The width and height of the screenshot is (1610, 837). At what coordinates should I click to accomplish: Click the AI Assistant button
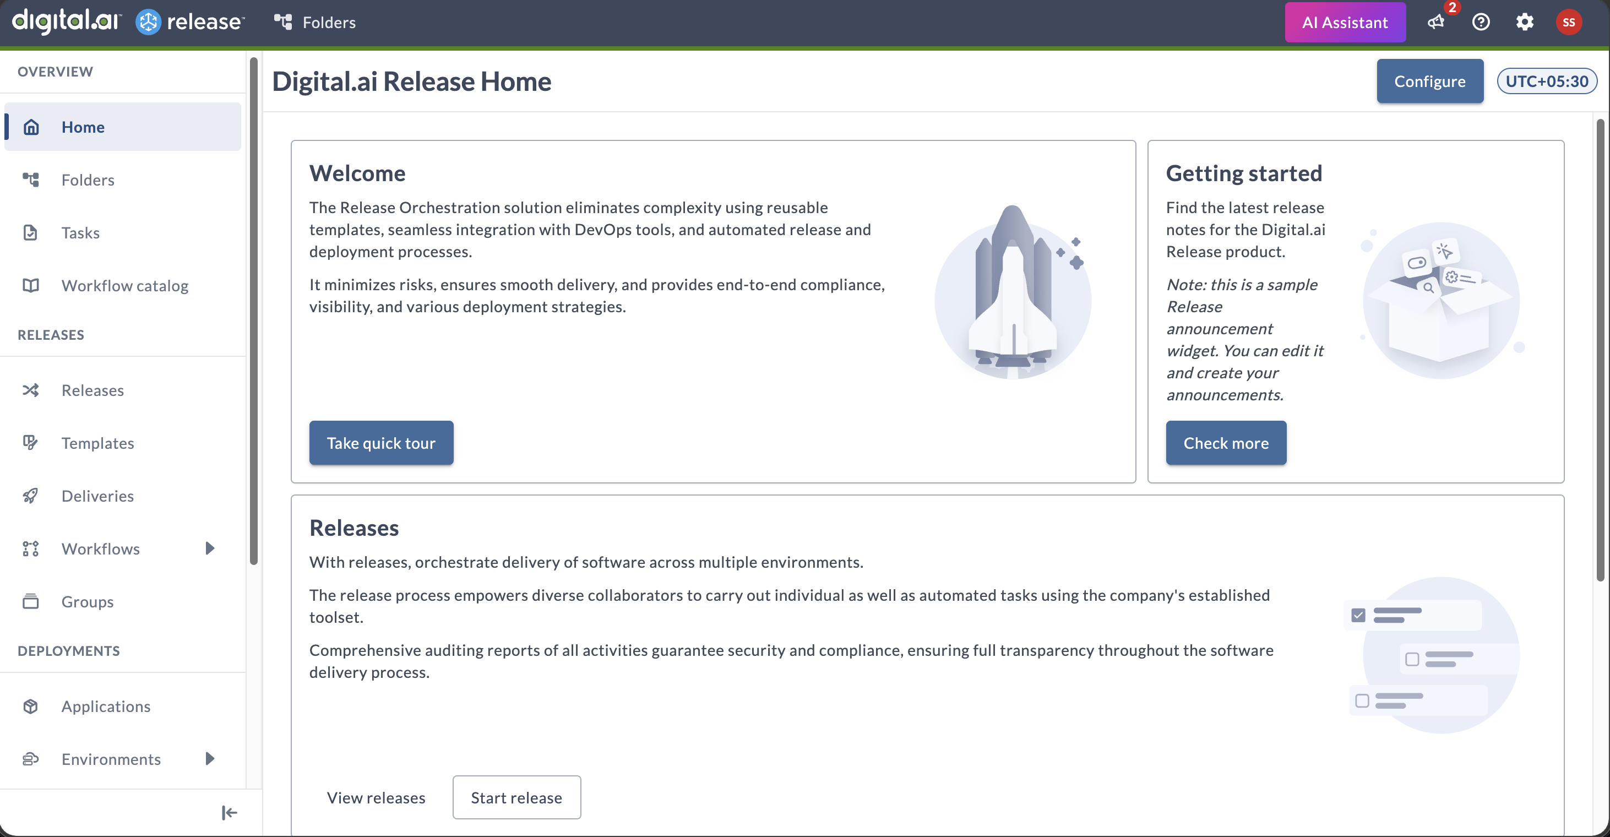point(1345,22)
